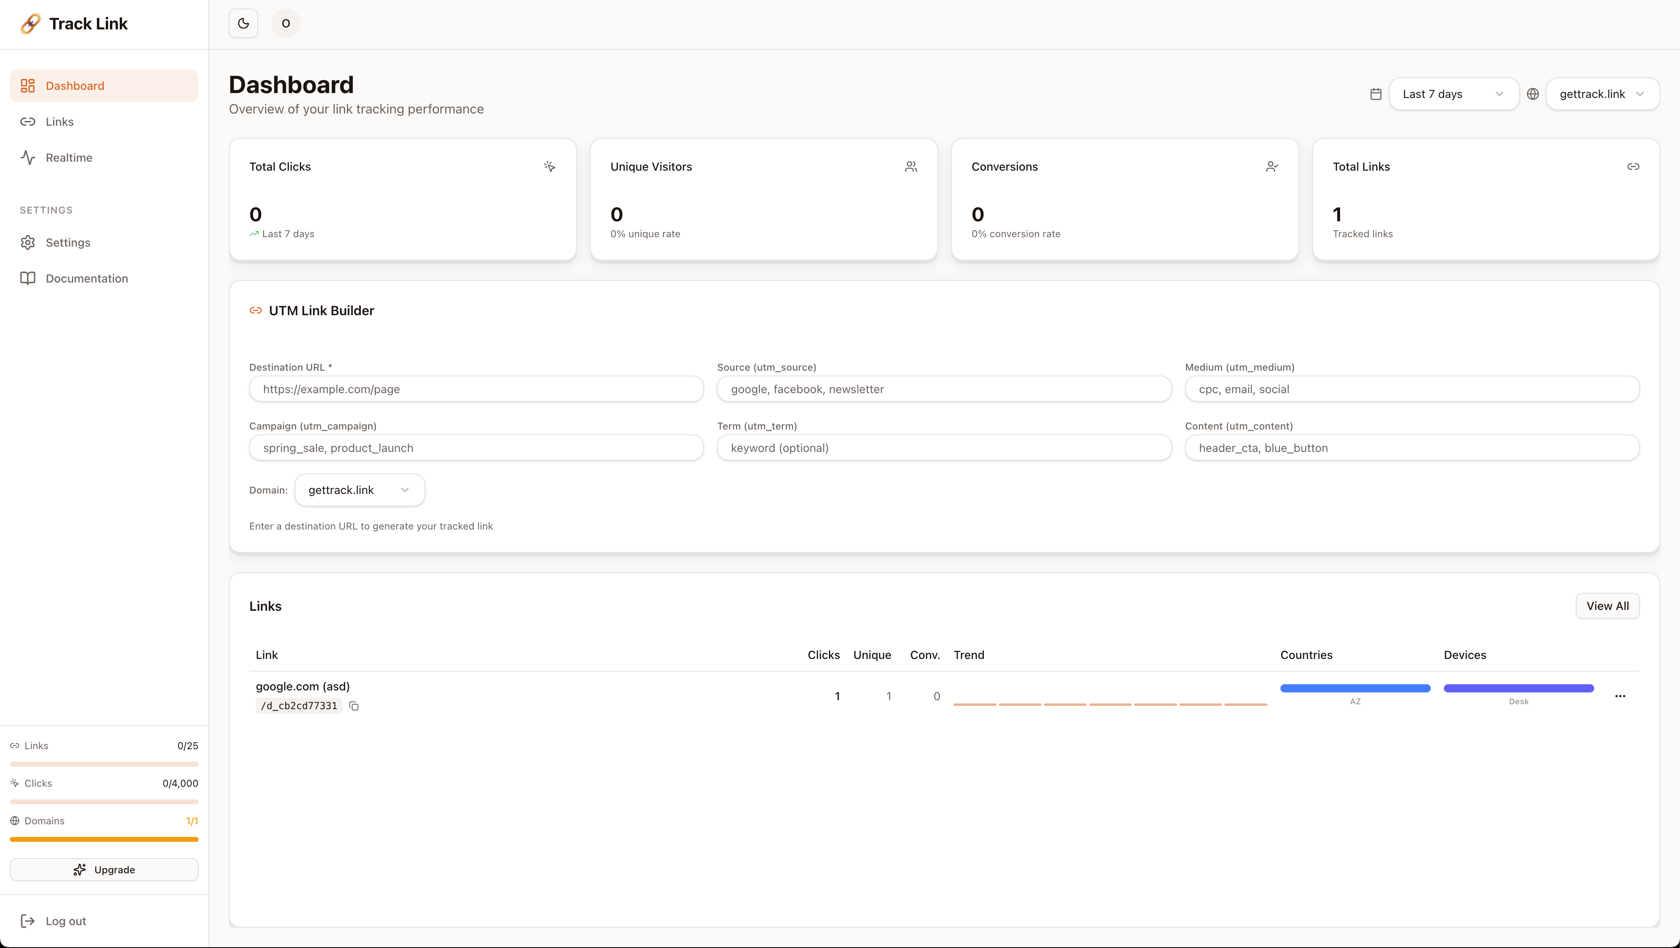Copy the /d_cb2cd77331 short link
The image size is (1680, 948).
pyautogui.click(x=354, y=705)
